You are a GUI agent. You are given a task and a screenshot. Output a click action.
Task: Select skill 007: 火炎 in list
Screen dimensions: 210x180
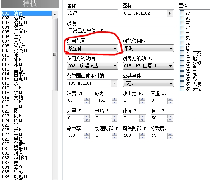point(26,41)
